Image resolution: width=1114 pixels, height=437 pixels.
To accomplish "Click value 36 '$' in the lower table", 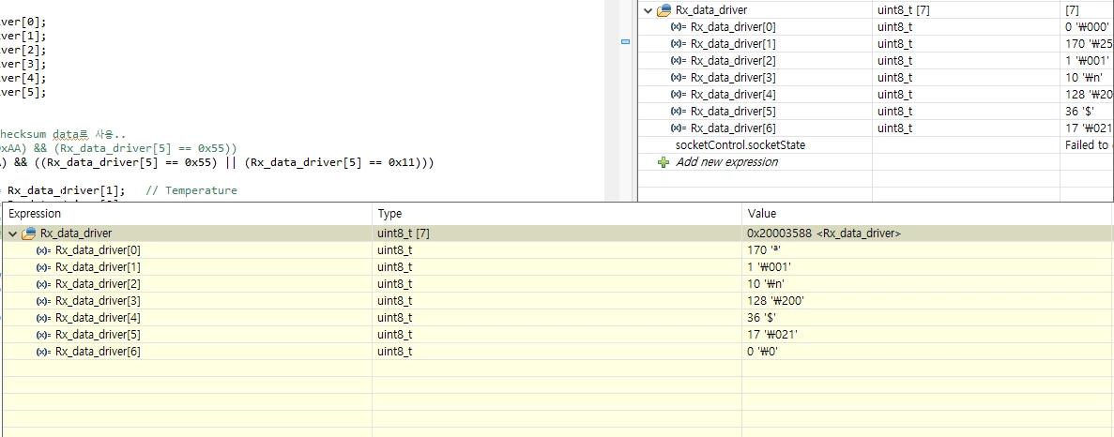I will [x=762, y=318].
